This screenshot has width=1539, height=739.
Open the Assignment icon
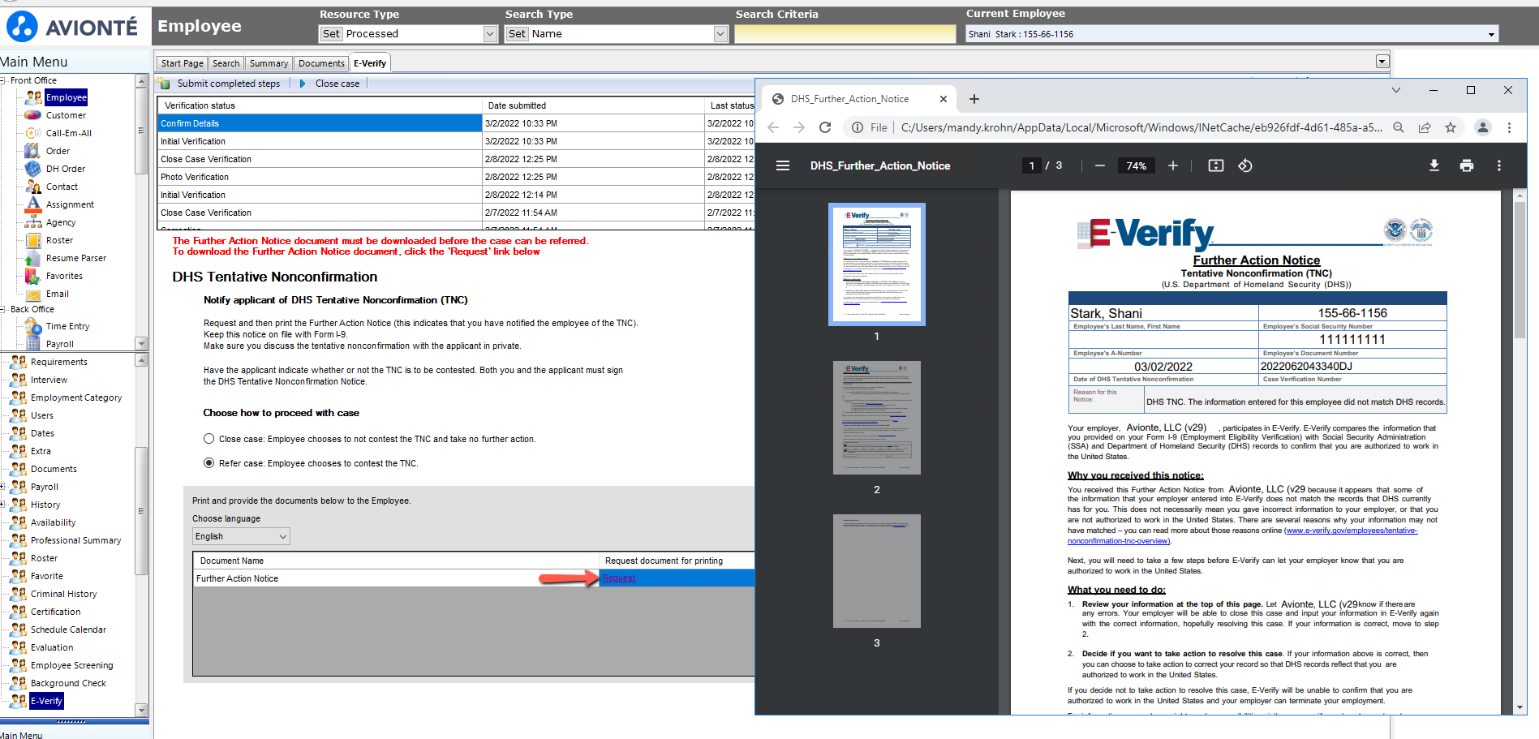[x=33, y=204]
